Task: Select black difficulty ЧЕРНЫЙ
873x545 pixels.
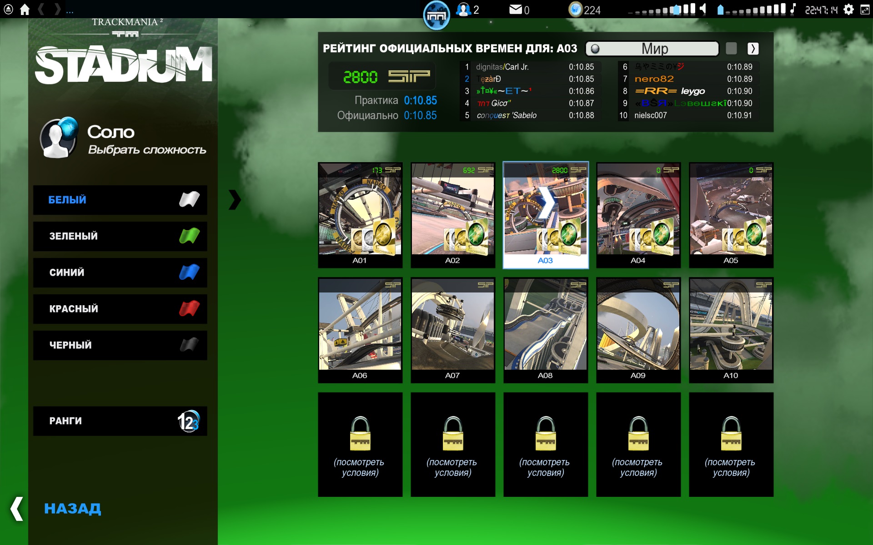Action: point(120,345)
